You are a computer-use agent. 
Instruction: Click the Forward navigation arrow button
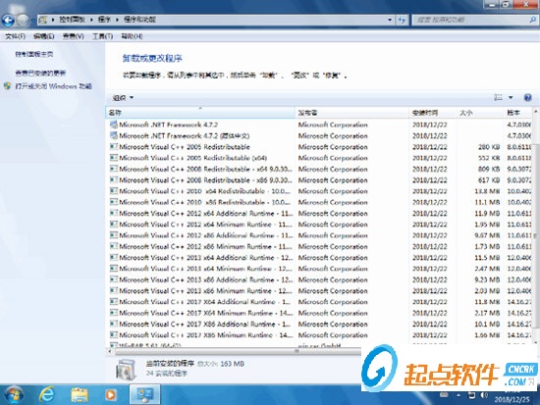24,21
